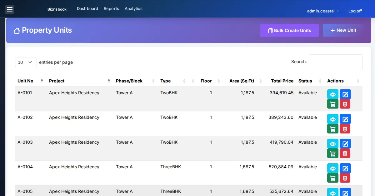View details for unit A-0102
The height and width of the screenshot is (196, 375).
pos(333,119)
